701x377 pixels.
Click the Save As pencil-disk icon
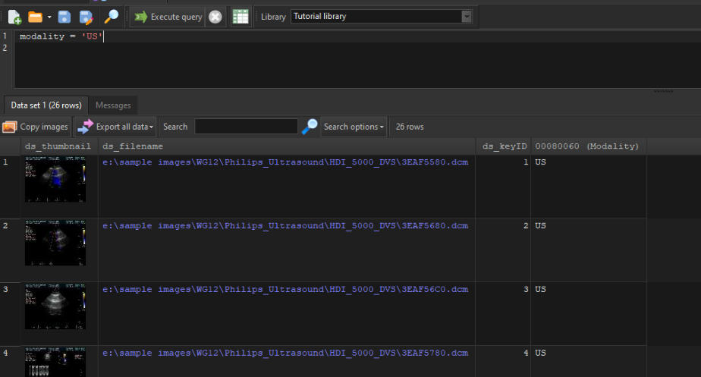tap(86, 17)
